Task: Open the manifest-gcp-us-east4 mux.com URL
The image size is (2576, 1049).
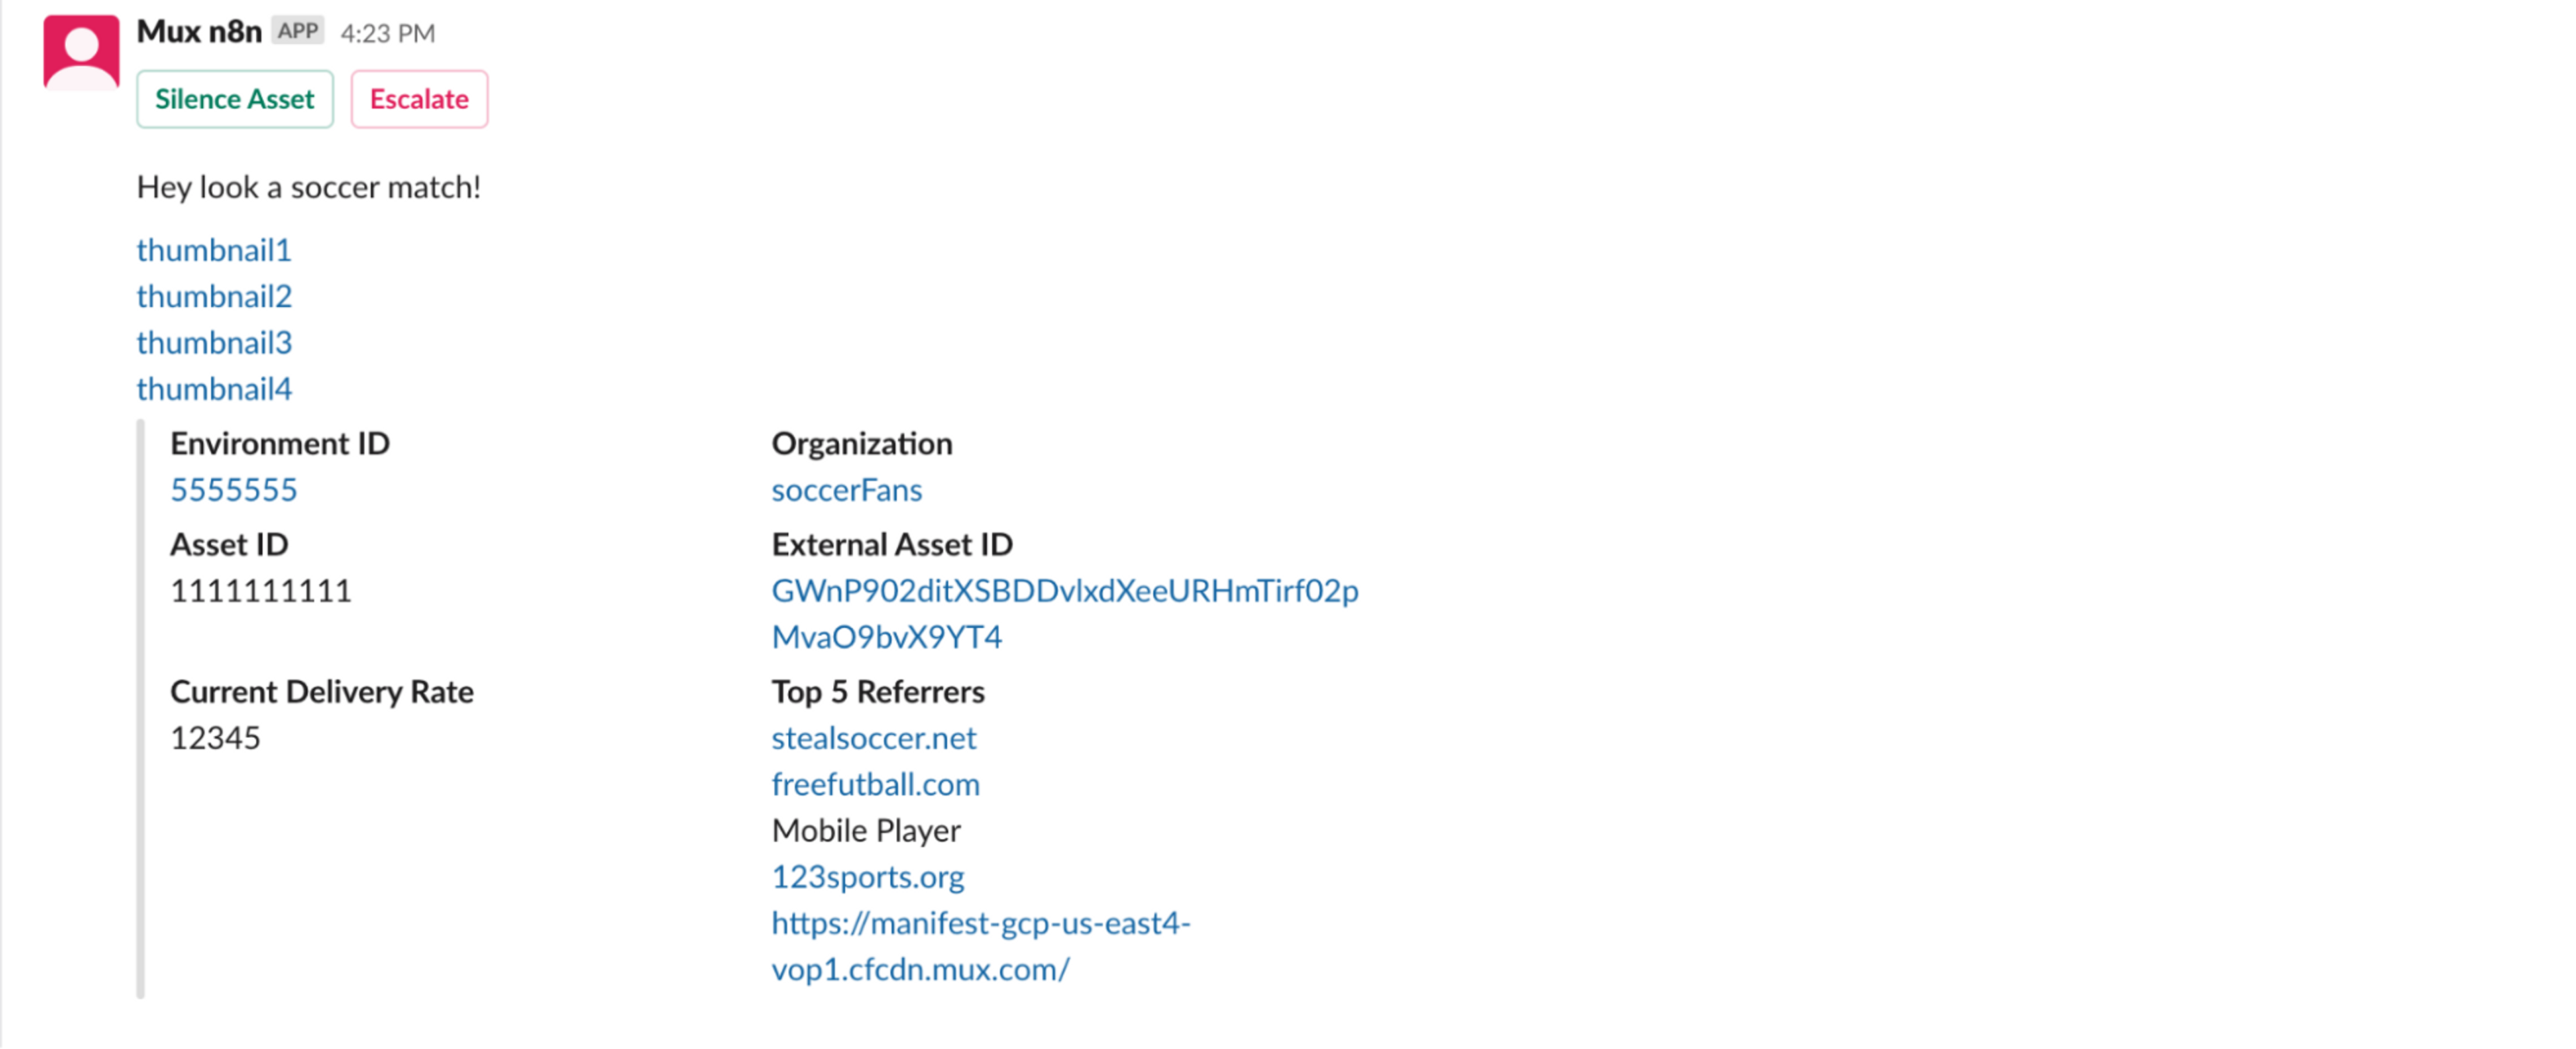Action: [981, 945]
